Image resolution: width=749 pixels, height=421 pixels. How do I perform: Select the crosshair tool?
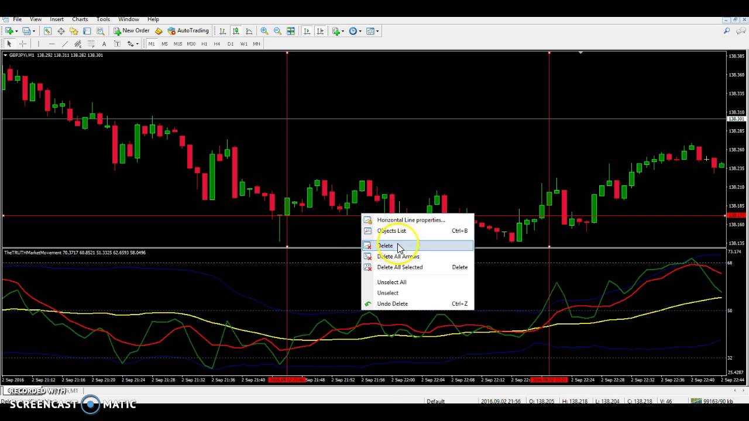click(23, 44)
